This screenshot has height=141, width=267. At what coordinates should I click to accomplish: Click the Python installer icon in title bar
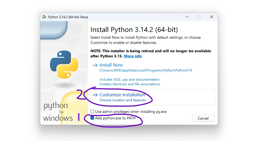tap(44, 17)
